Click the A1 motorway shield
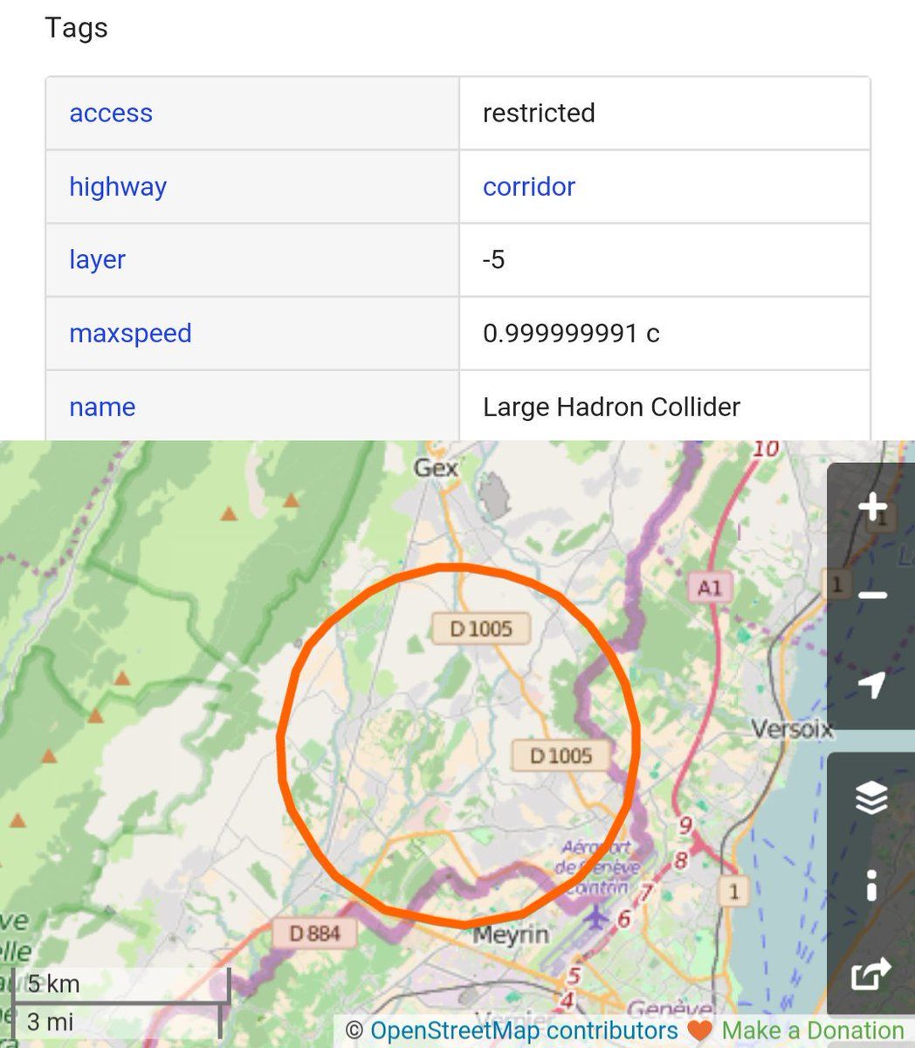The width and height of the screenshot is (915, 1048). click(709, 588)
